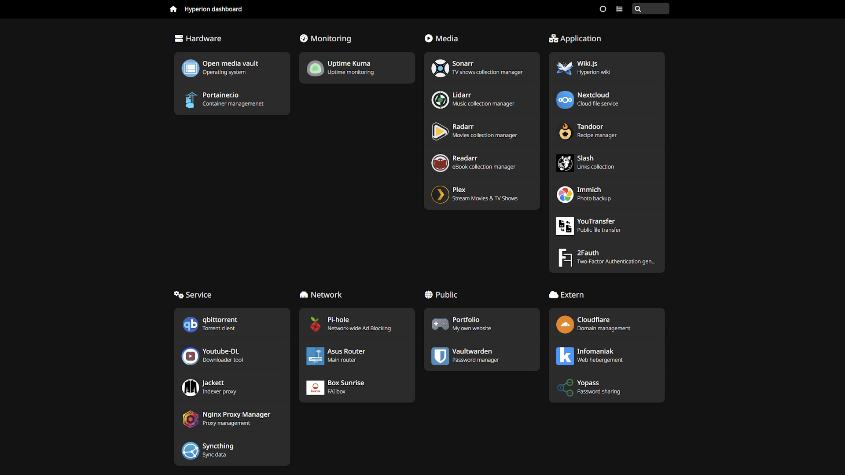Click the Application group heading
Image resolution: width=845 pixels, height=475 pixels.
pos(575,39)
